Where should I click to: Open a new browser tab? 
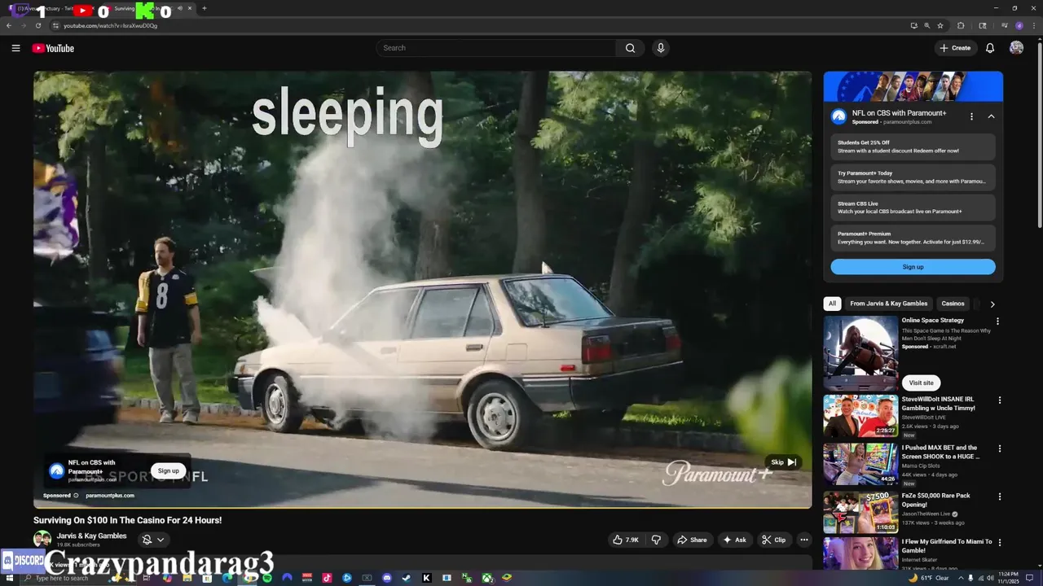pyautogui.click(x=204, y=8)
